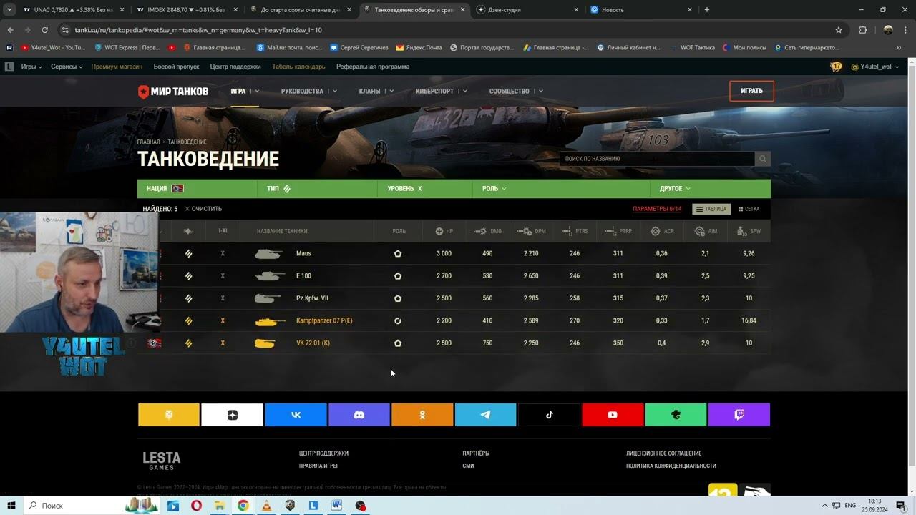Image resolution: width=916 pixels, height=515 pixels.
Task: Sort table by vehicle type icon column
Action: point(188,231)
